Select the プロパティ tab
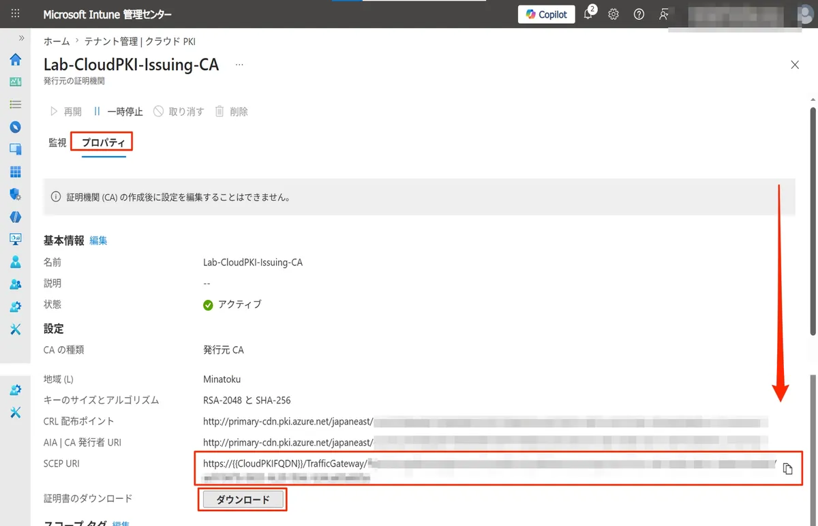The width and height of the screenshot is (818, 526). pyautogui.click(x=104, y=143)
